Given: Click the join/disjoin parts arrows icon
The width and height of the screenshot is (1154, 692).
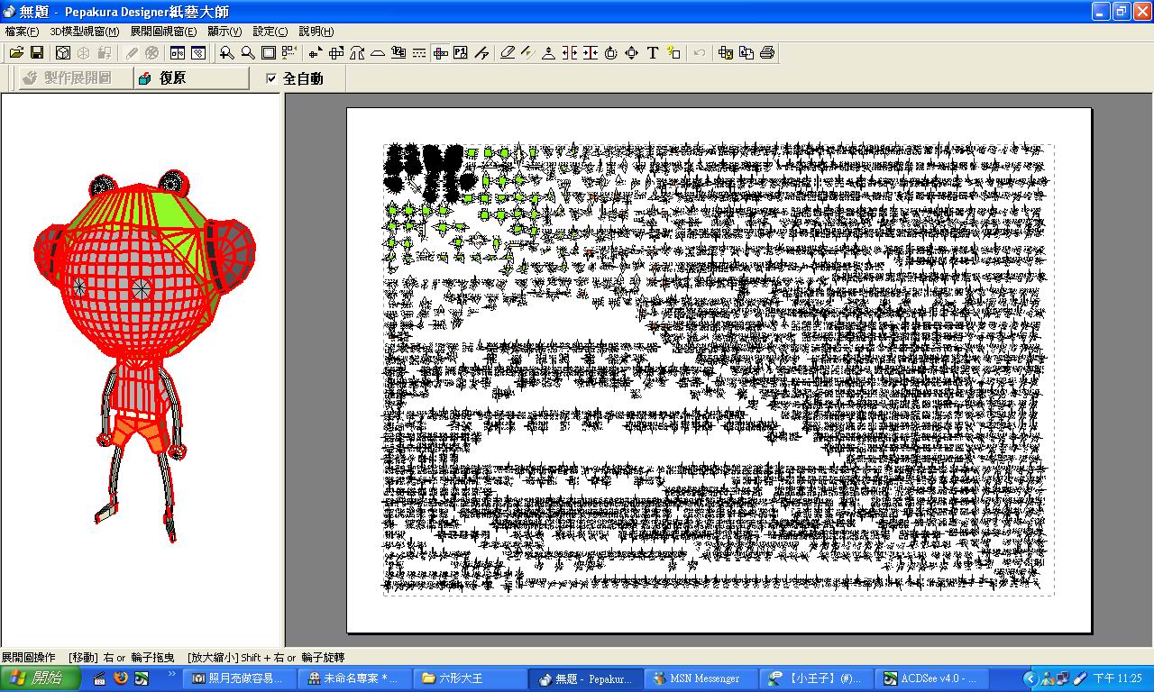Looking at the screenshot, I should [x=570, y=53].
